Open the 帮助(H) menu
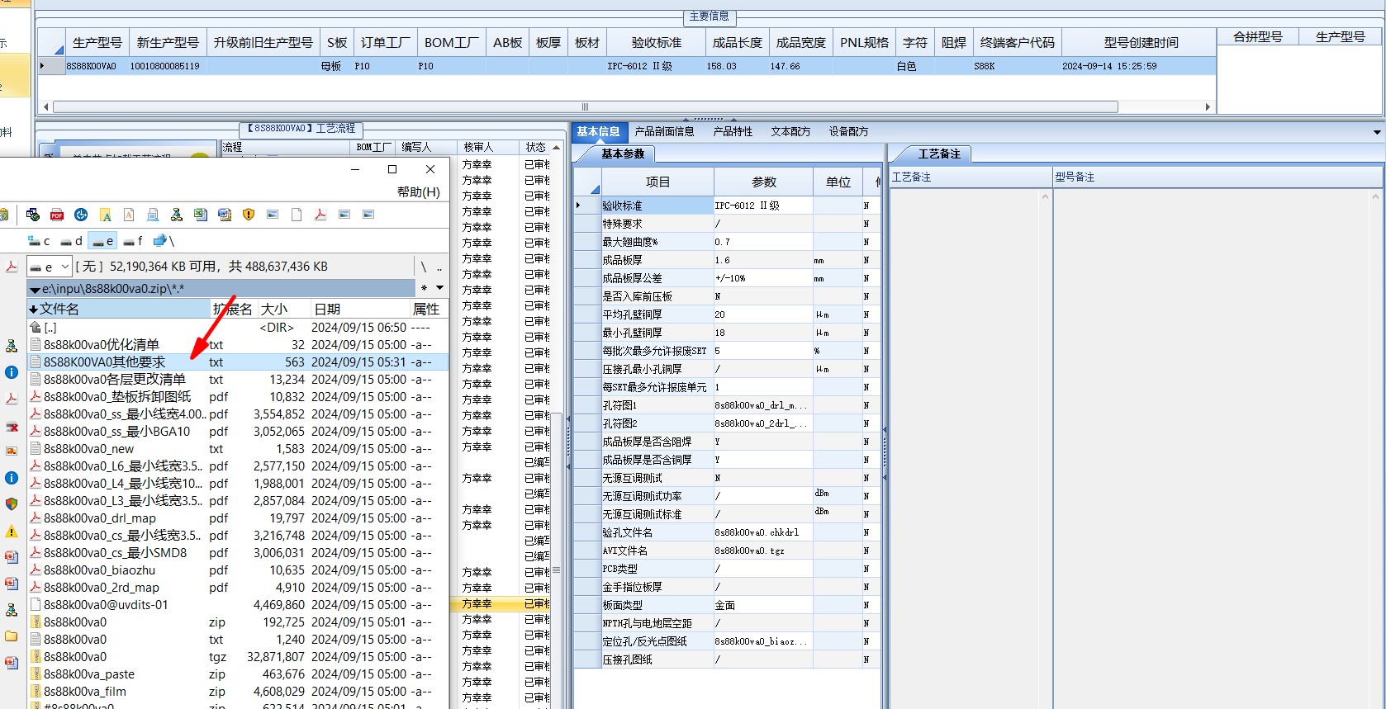 [419, 192]
